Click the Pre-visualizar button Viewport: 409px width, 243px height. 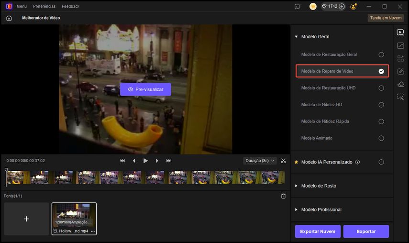tap(145, 89)
